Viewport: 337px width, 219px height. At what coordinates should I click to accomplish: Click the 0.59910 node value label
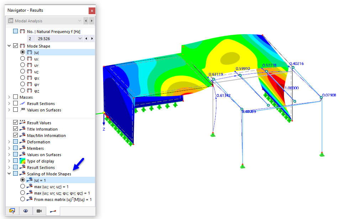(x=243, y=69)
